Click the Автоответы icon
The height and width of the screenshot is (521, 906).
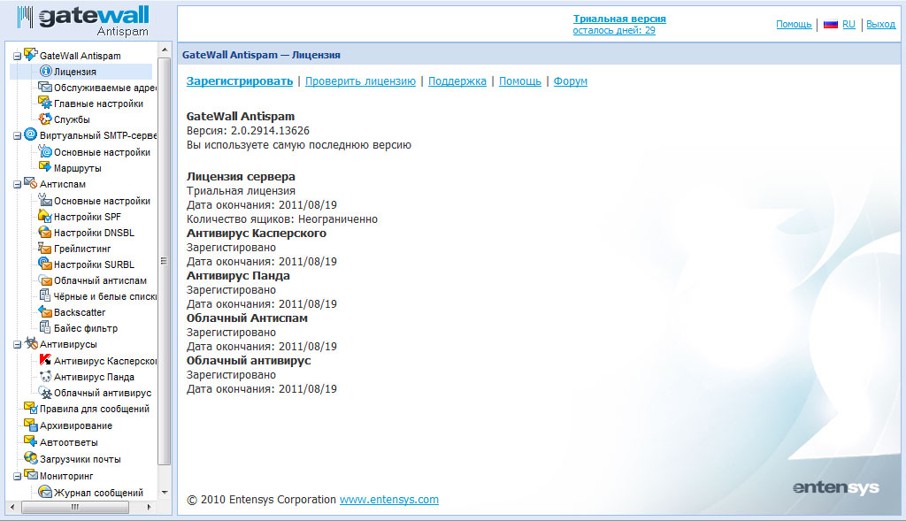31,441
